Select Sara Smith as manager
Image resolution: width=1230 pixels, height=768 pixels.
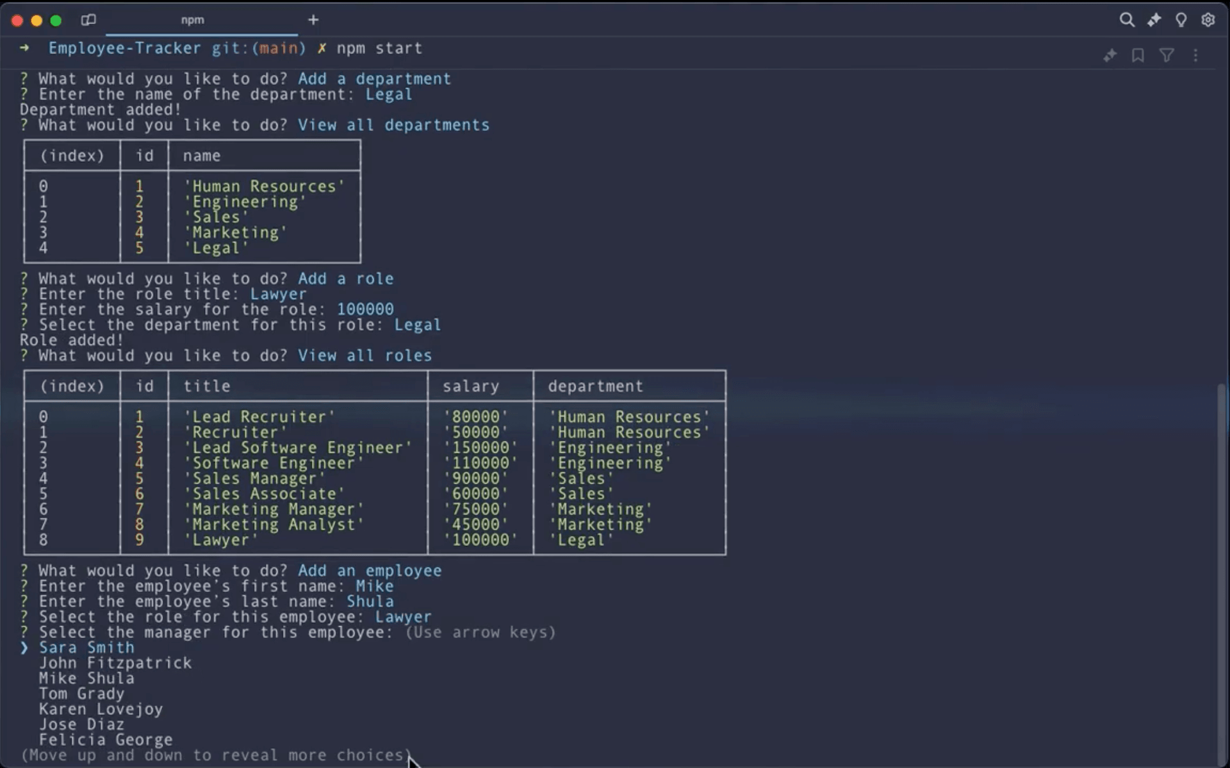86,648
